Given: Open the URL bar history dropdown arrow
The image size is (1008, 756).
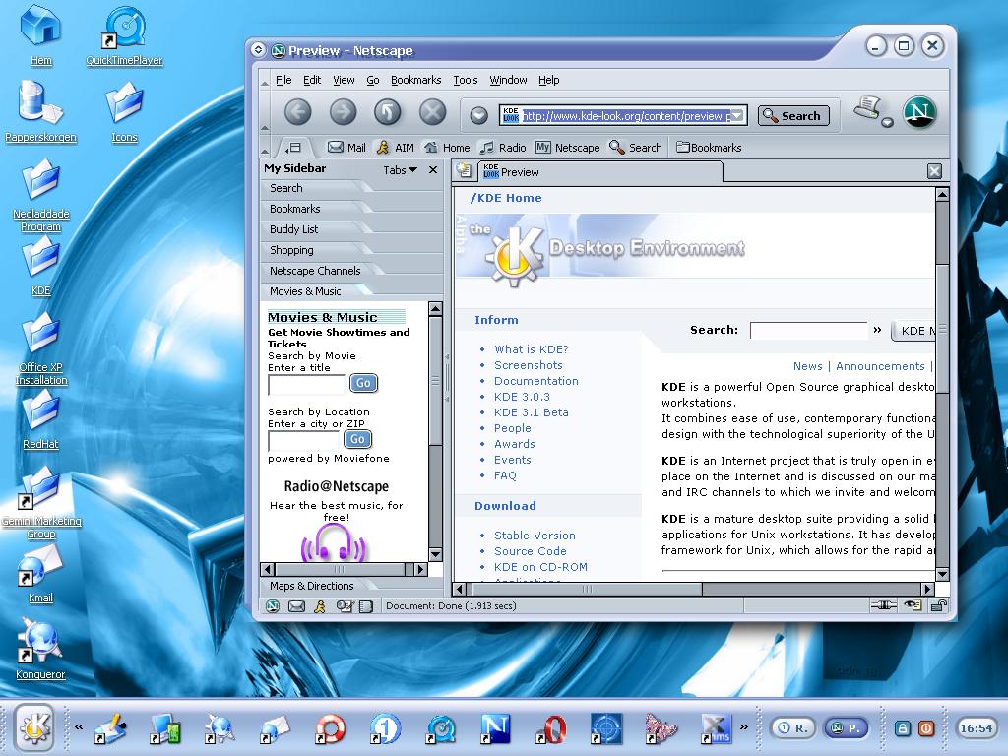Looking at the screenshot, I should point(738,116).
